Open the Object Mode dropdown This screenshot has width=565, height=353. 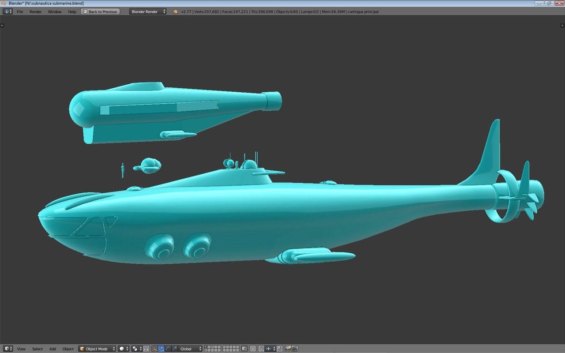pyautogui.click(x=97, y=349)
